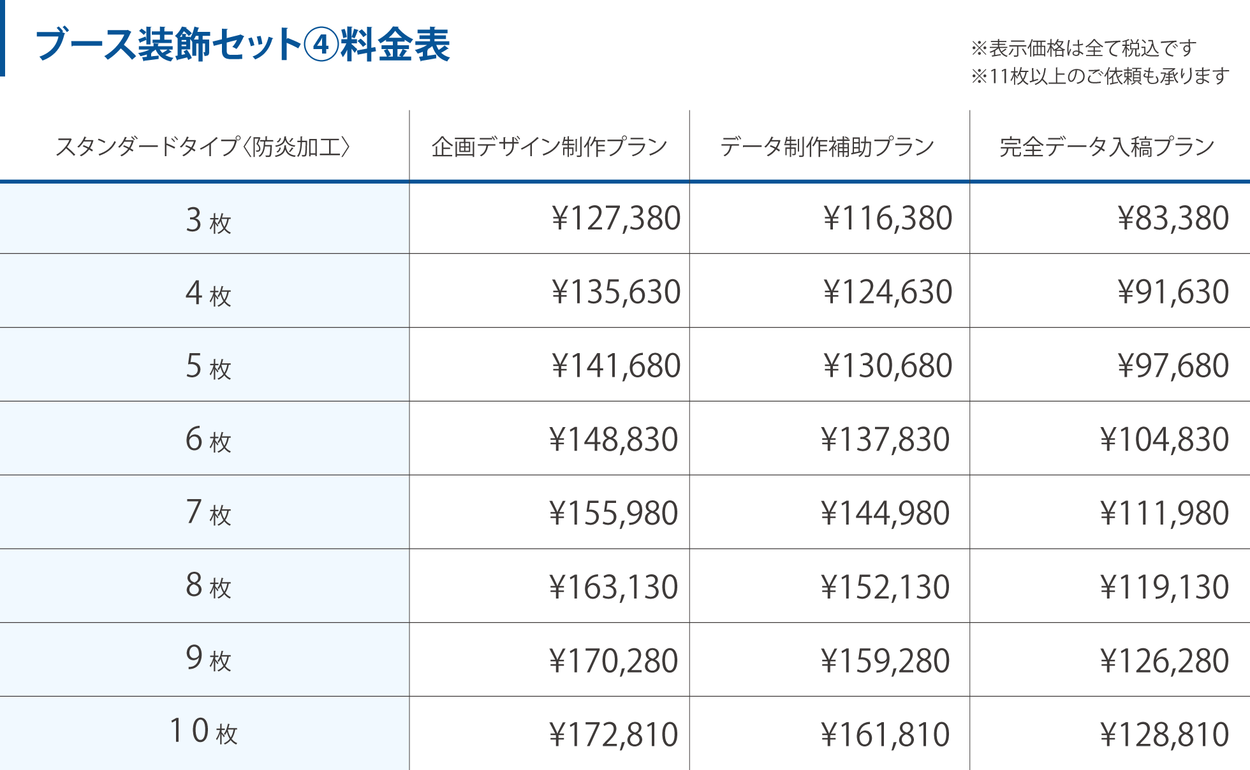Click the ブース装飾セット④料金表 title
The height and width of the screenshot is (770, 1250).
click(243, 45)
